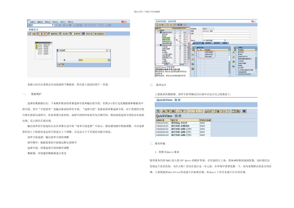This screenshot has height=208, width=294.
Task: Cancel the 添加表 dialog with red X
Action: 63,64
